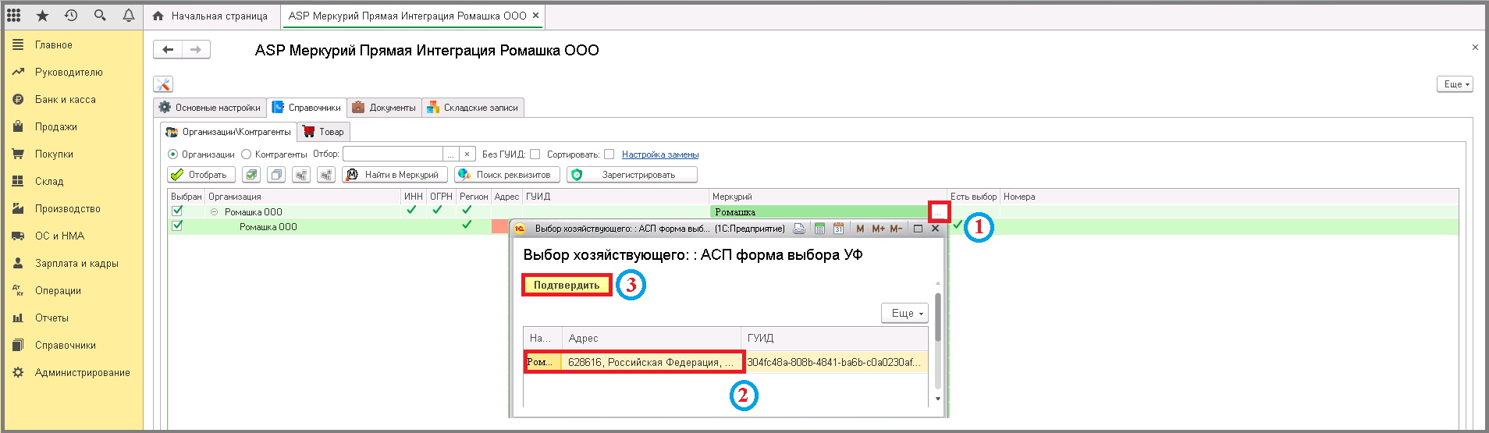Viewport: 1489px width, 433px height.
Task: Click the check-all rows toolbar icon
Action: (251, 175)
